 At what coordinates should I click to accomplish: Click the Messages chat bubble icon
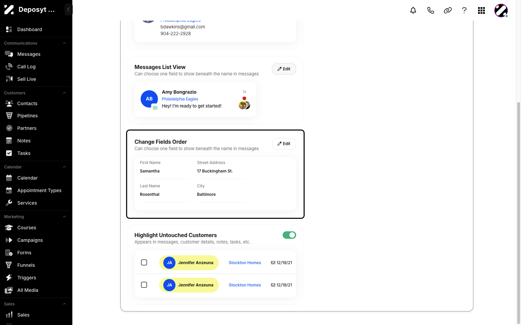point(9,54)
